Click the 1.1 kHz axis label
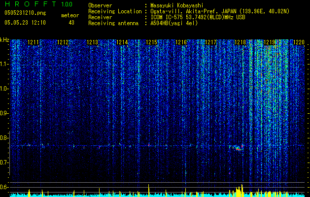The width and height of the screenshot is (310, 197). [x=4, y=64]
